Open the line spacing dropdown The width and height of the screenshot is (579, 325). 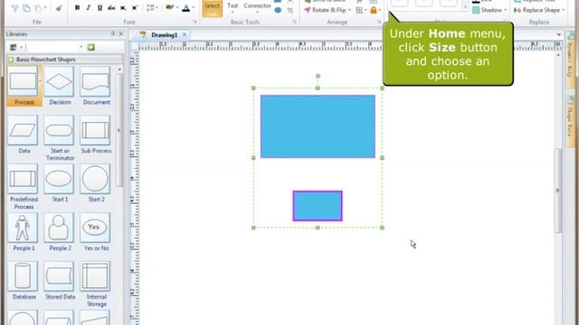click(152, 8)
